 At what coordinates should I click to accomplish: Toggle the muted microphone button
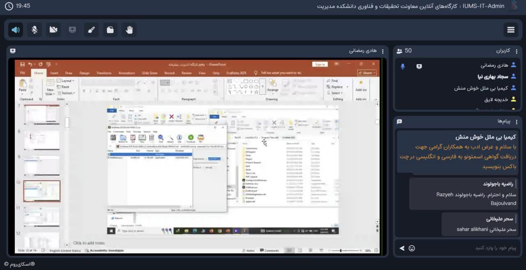pyautogui.click(x=35, y=29)
